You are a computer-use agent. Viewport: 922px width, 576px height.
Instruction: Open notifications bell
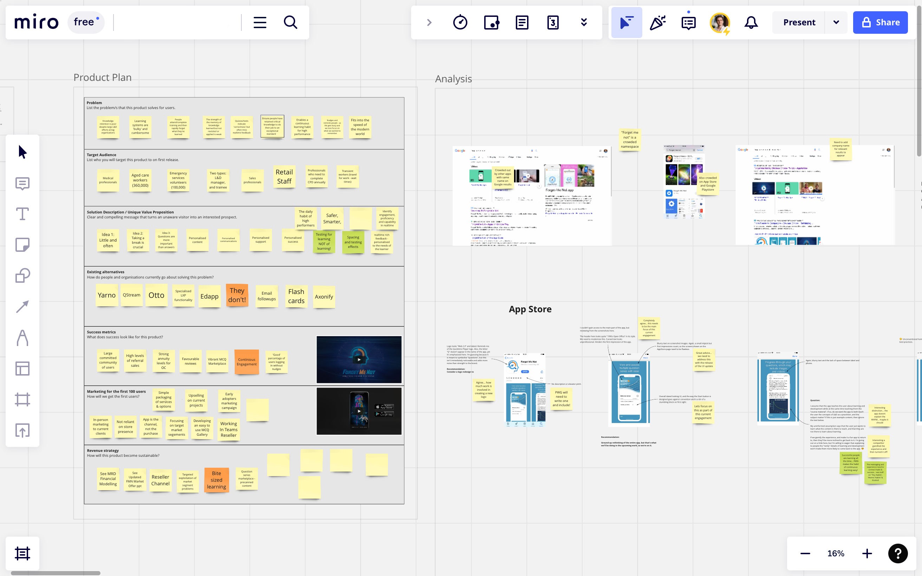point(751,23)
